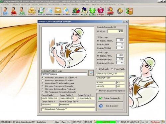Open the PEDIDO COMPRAS menu
166x124 pixels.
[71, 5]
